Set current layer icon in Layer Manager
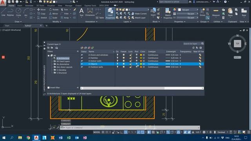The height and width of the screenshot is (141, 251). (x=93, y=48)
